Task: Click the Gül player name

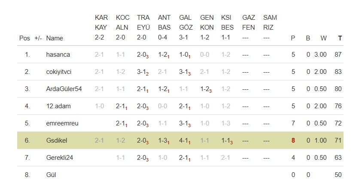Action: [51, 175]
